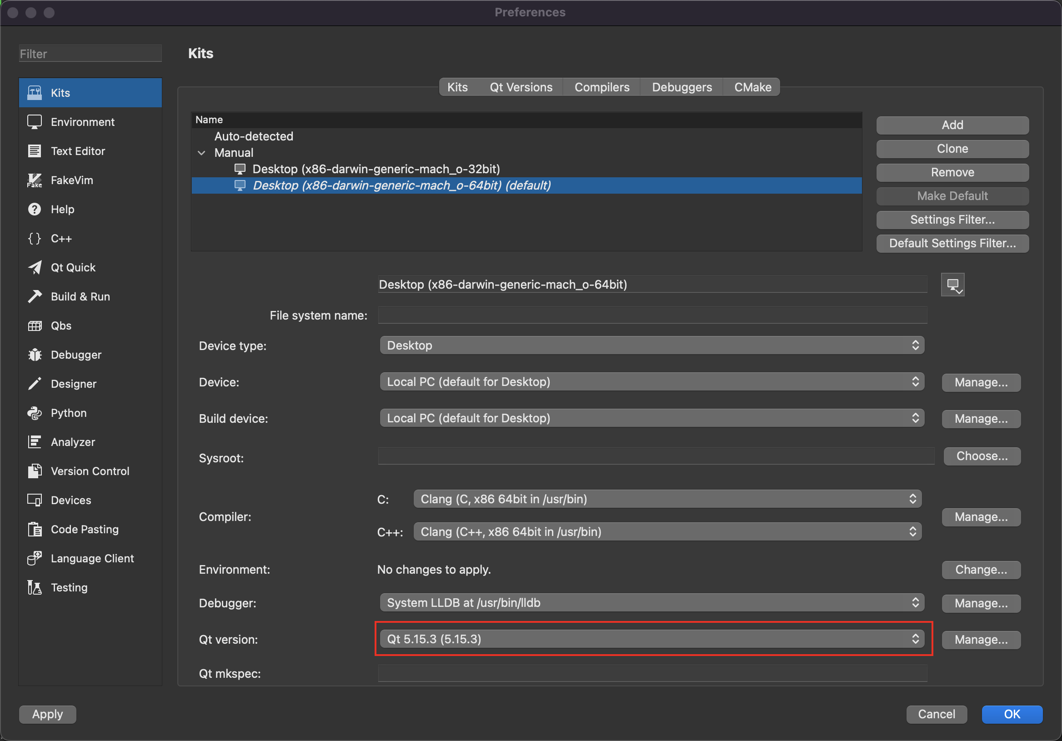The width and height of the screenshot is (1062, 741).
Task: Click the Clone kit button
Action: coord(952,149)
